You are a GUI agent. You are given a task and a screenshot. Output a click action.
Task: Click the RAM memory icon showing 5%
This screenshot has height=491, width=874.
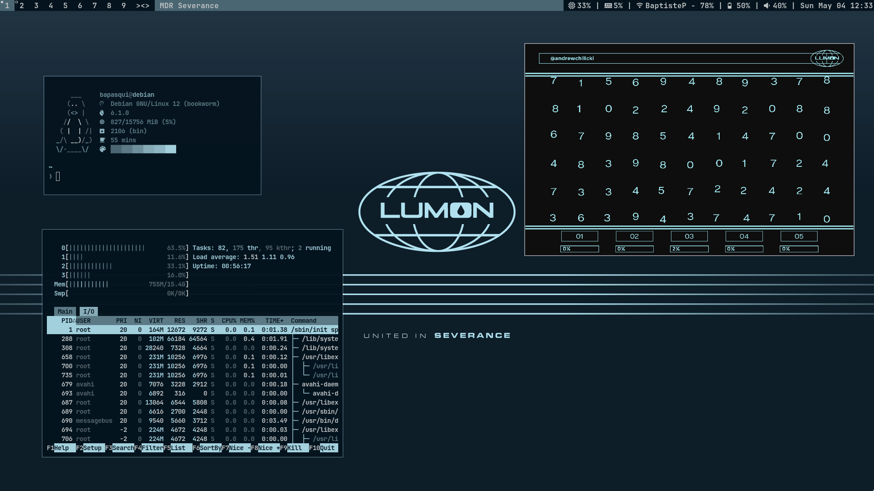[608, 5]
